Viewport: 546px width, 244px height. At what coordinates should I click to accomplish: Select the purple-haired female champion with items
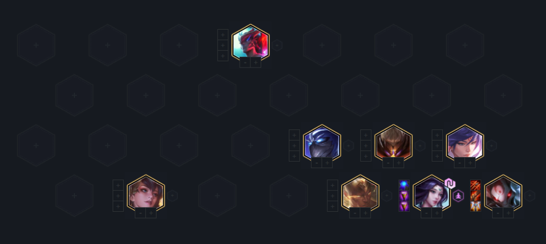[432, 193]
